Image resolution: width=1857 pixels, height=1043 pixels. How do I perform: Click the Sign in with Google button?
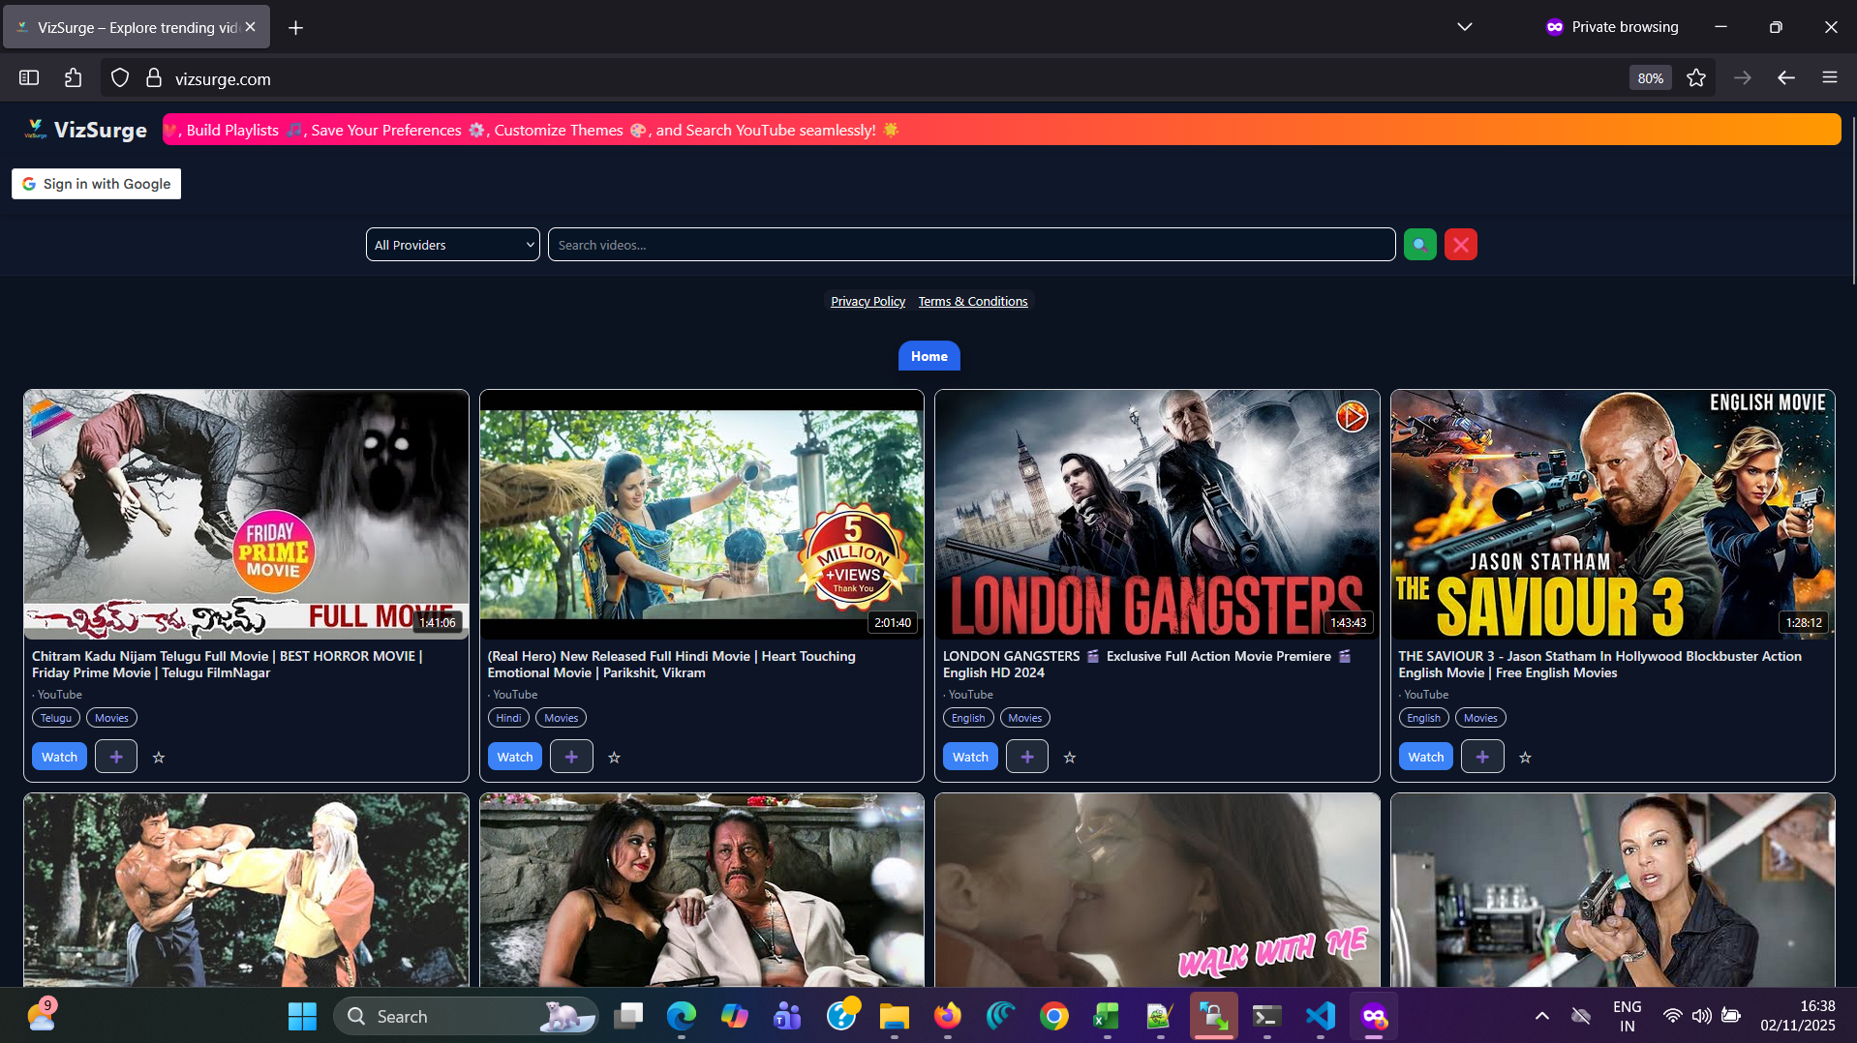[95, 183]
